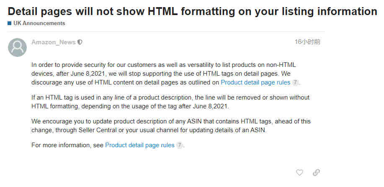Click the topic title about HTML formatting
Image resolution: width=384 pixels, height=187 pixels.
point(193,11)
